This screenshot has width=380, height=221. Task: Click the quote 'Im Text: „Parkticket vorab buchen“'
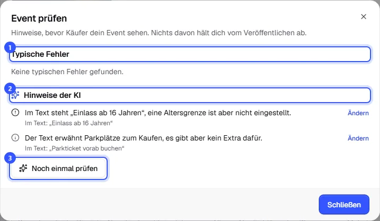point(74,148)
